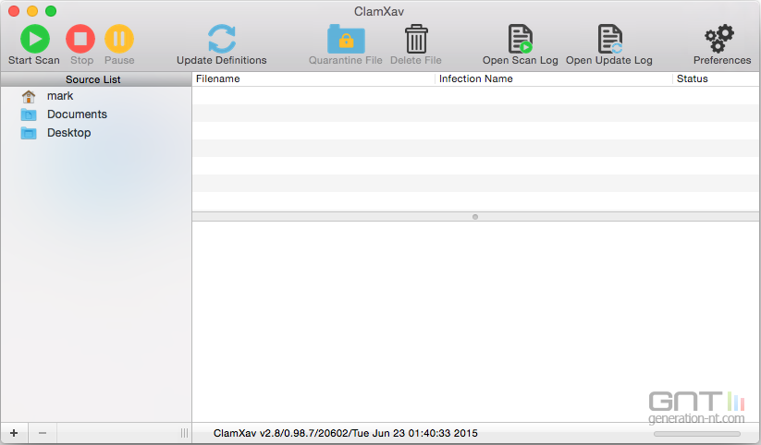The width and height of the screenshot is (761, 445).
Task: Pause scanning with the yellow pause icon
Action: point(119,39)
